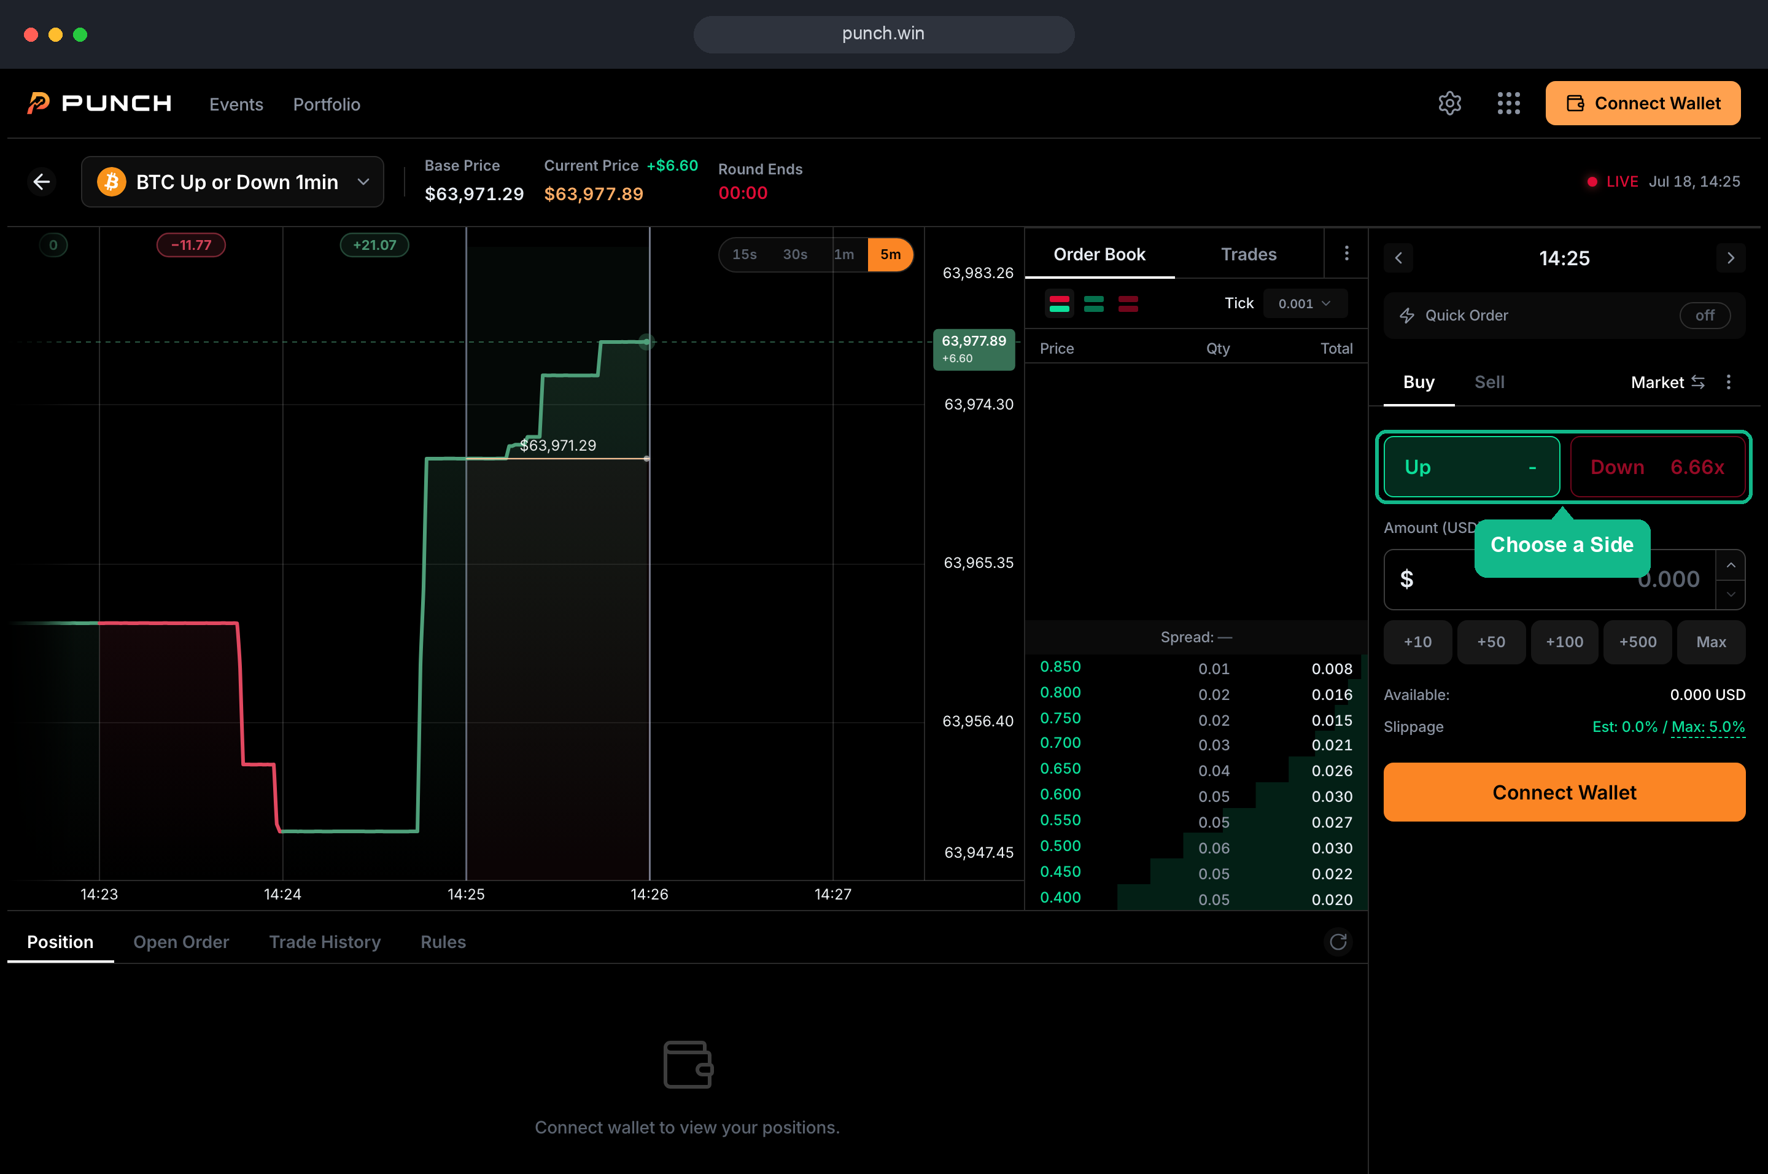Click the +21.07 round result marker
The width and height of the screenshot is (1768, 1174).
point(374,245)
